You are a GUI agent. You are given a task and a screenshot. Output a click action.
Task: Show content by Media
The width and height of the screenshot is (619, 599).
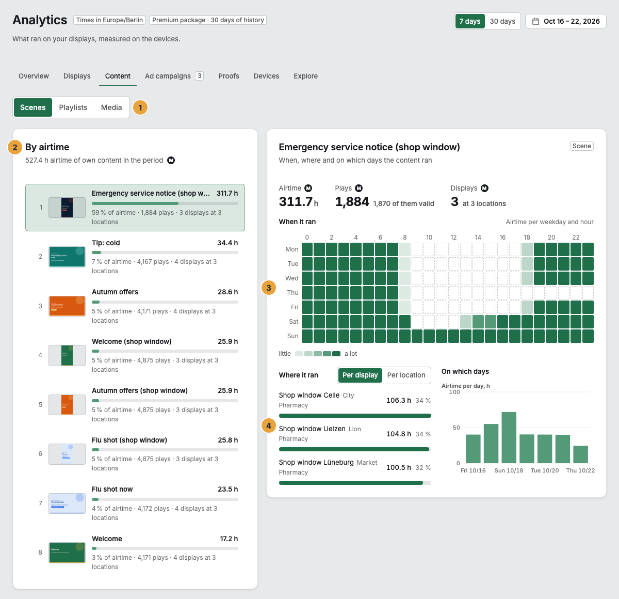tap(111, 107)
